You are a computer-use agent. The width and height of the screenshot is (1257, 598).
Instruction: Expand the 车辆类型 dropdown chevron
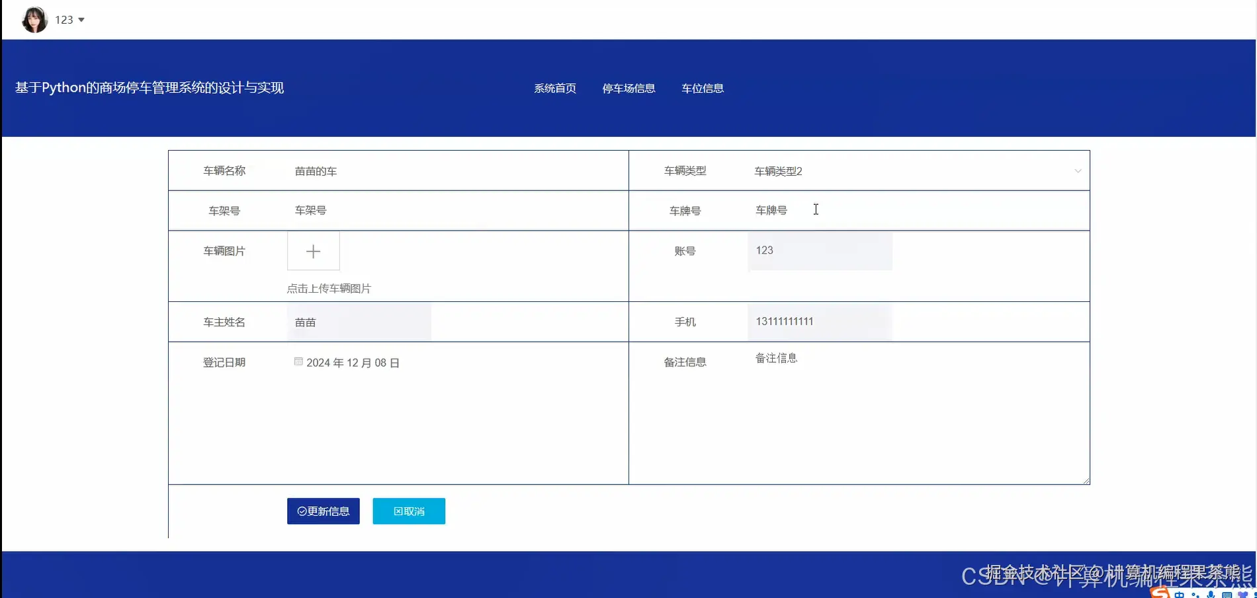pos(1078,171)
